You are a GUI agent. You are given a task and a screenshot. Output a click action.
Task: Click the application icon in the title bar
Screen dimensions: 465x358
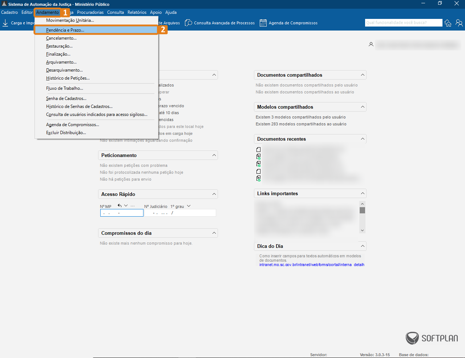[4, 4]
